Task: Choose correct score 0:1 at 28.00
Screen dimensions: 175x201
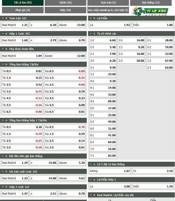Action: [x=160, y=40]
